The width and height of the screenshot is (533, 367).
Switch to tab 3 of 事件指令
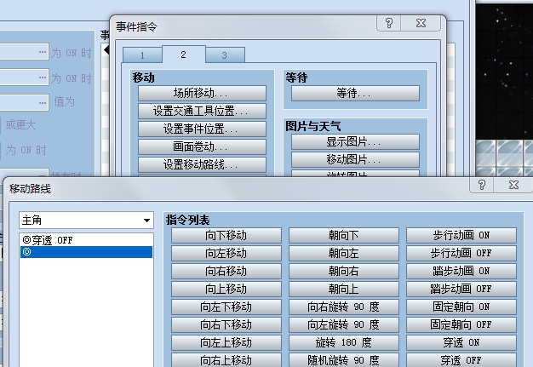pos(224,55)
